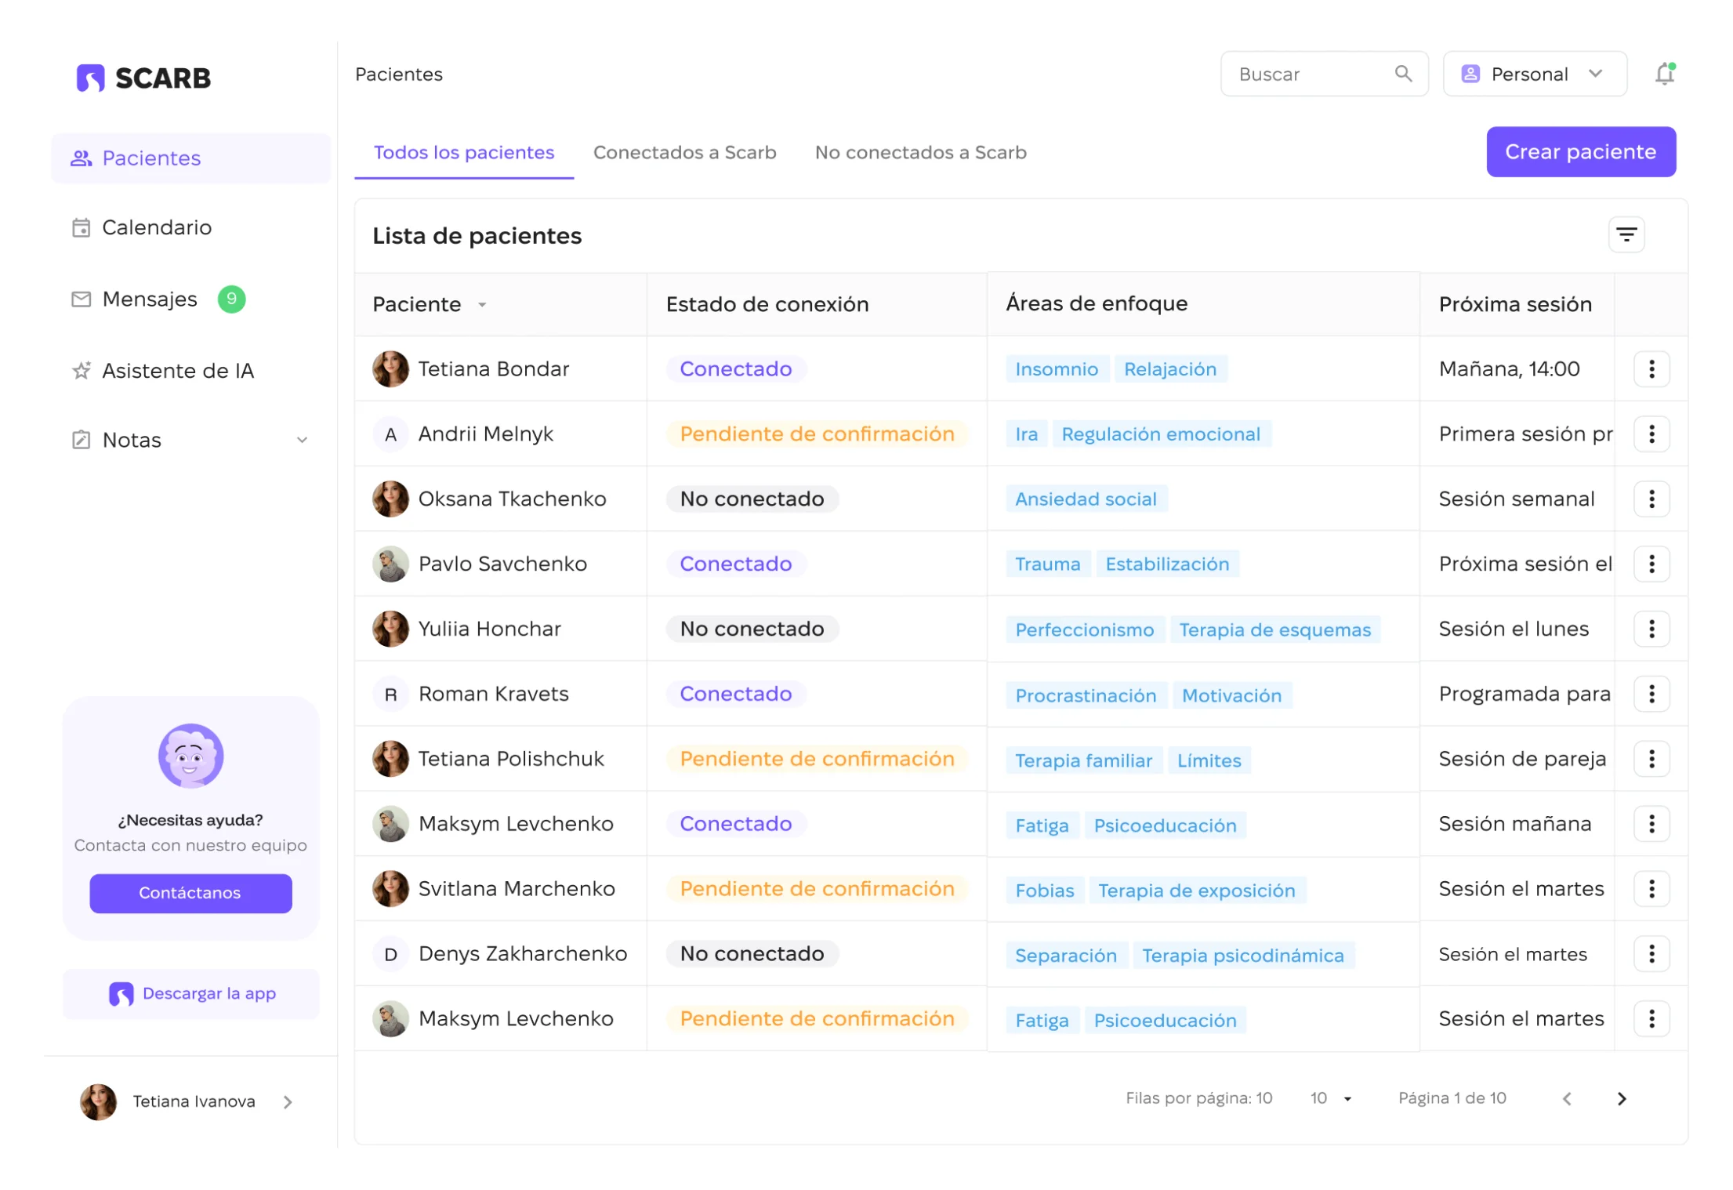Open row menu for Tetiana Polishchuk
The image size is (1733, 1190).
[x=1651, y=759]
